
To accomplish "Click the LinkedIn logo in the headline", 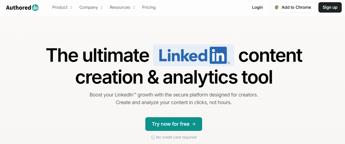I will point(193,55).
